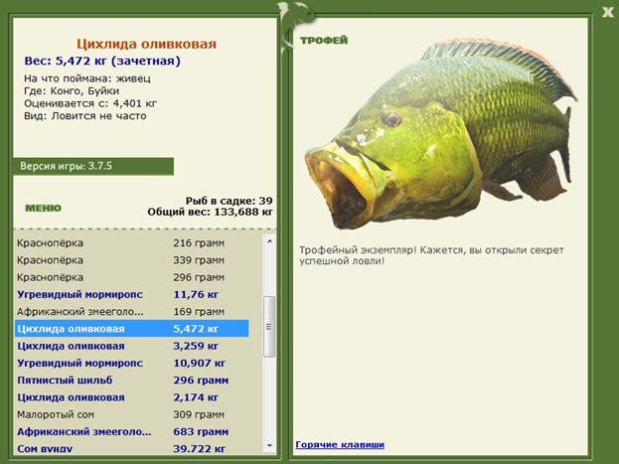Close the trophy window with X
Image resolution: width=619 pixels, height=464 pixels.
tap(607, 12)
